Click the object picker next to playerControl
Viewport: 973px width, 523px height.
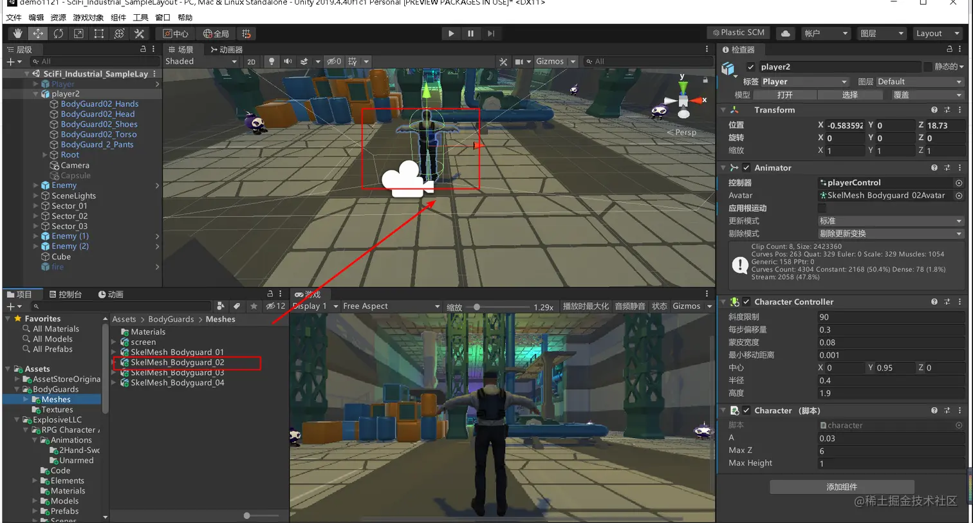[959, 183]
